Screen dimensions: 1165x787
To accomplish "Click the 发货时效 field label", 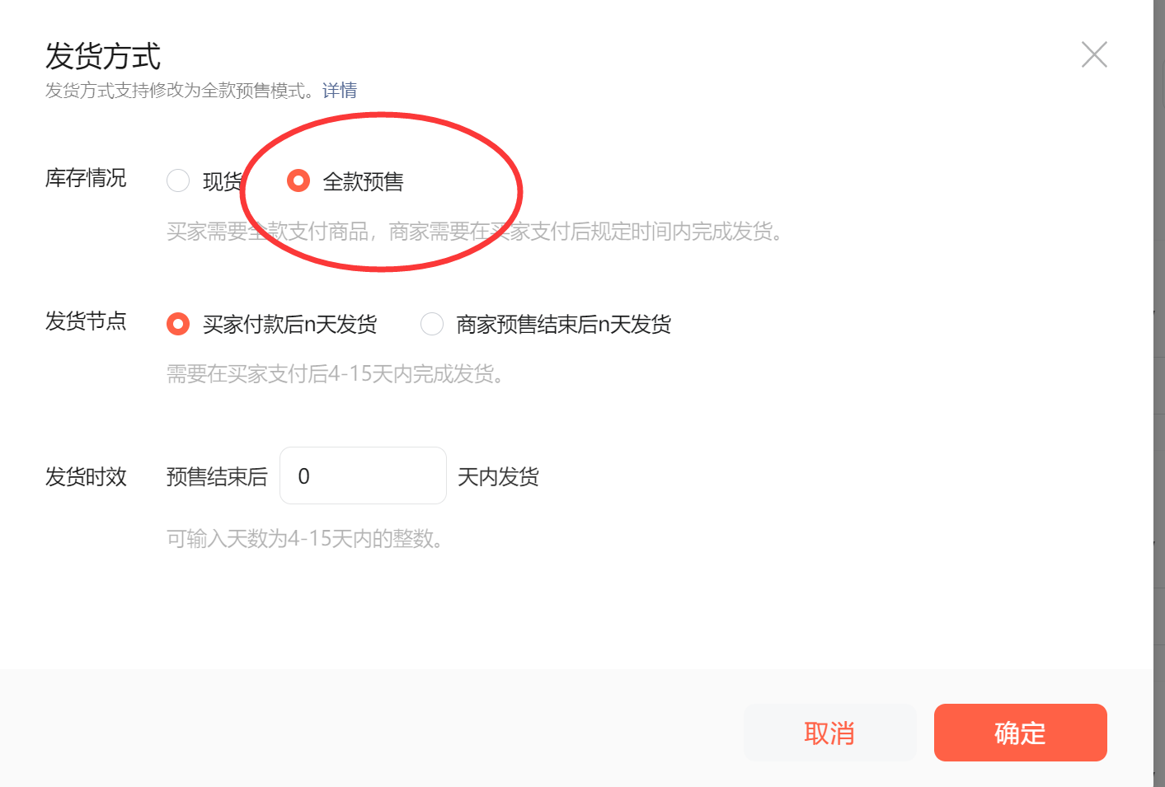I will pos(86,476).
